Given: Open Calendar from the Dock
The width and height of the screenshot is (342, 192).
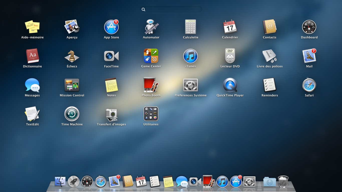Looking at the screenshot, I should pyautogui.click(x=141, y=182).
